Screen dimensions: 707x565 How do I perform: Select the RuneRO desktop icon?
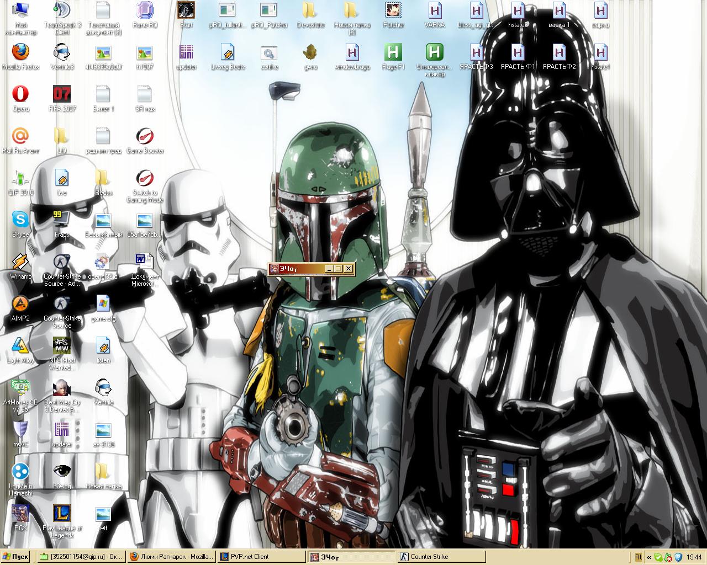pyautogui.click(x=145, y=15)
